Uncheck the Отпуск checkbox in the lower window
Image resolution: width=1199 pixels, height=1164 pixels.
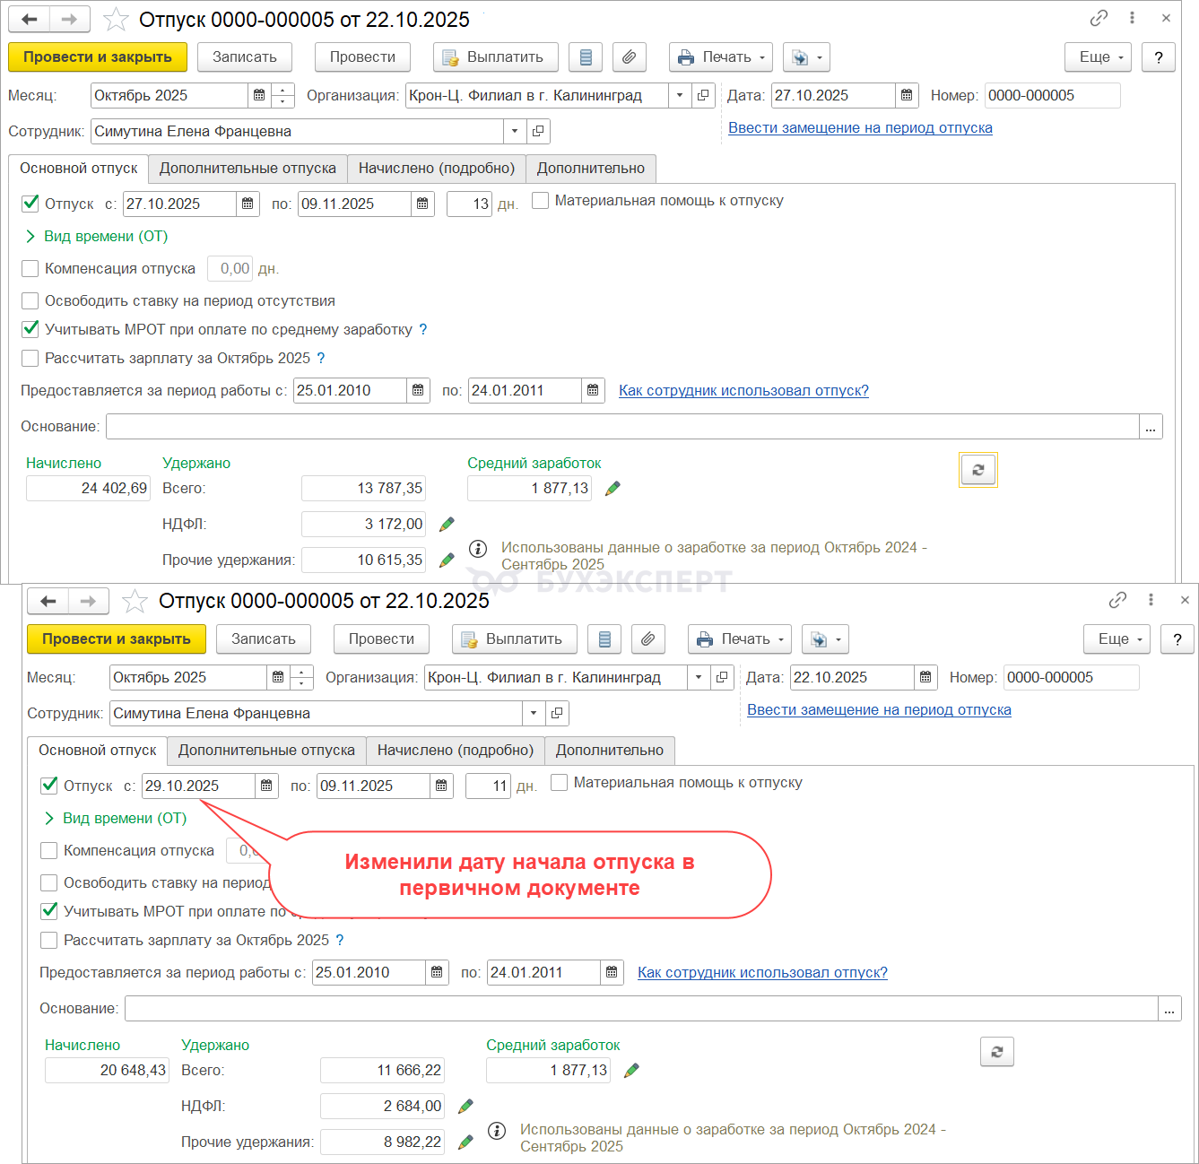(49, 786)
